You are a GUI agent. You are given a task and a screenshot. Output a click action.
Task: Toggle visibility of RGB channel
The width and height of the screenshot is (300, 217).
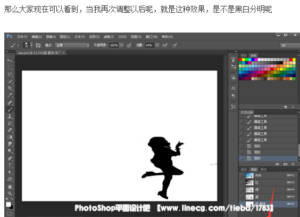[x=242, y=175]
